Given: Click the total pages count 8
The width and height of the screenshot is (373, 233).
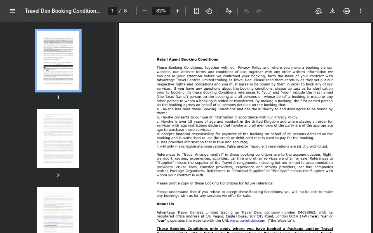Looking at the screenshot, I should click(x=125, y=11).
